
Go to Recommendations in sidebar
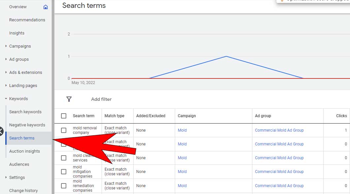pos(27,20)
